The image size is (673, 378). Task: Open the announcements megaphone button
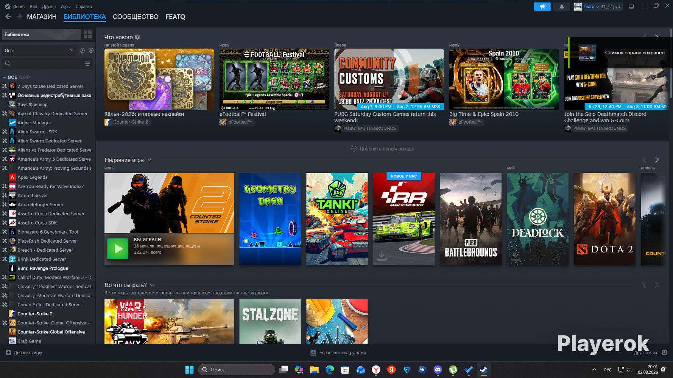click(542, 6)
